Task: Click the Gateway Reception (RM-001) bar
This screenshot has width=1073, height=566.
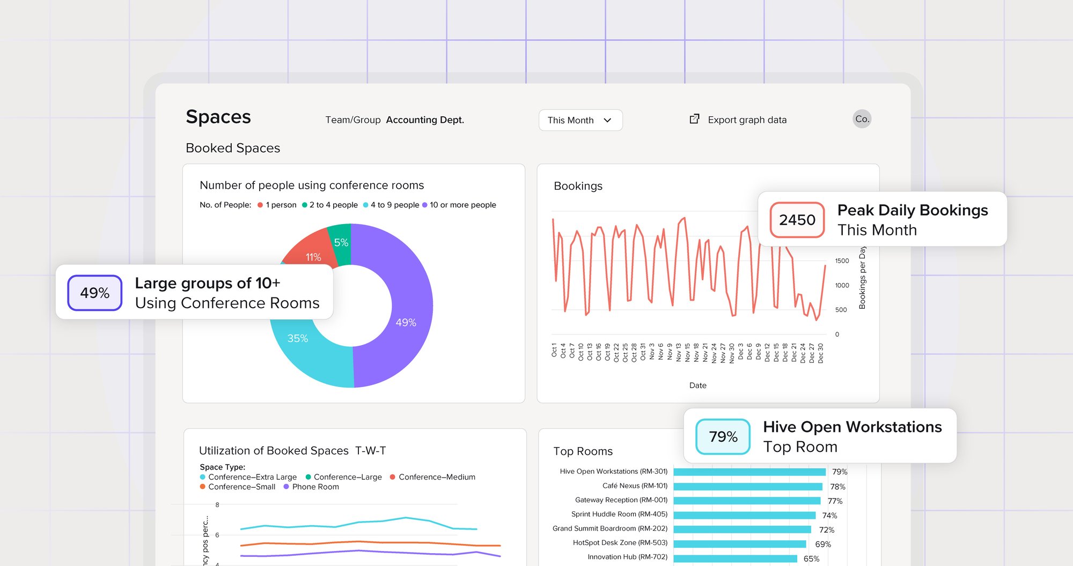Action: coord(747,501)
